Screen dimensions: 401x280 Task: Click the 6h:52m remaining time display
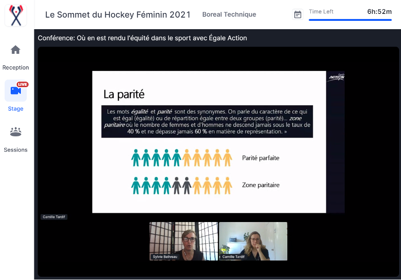[379, 12]
